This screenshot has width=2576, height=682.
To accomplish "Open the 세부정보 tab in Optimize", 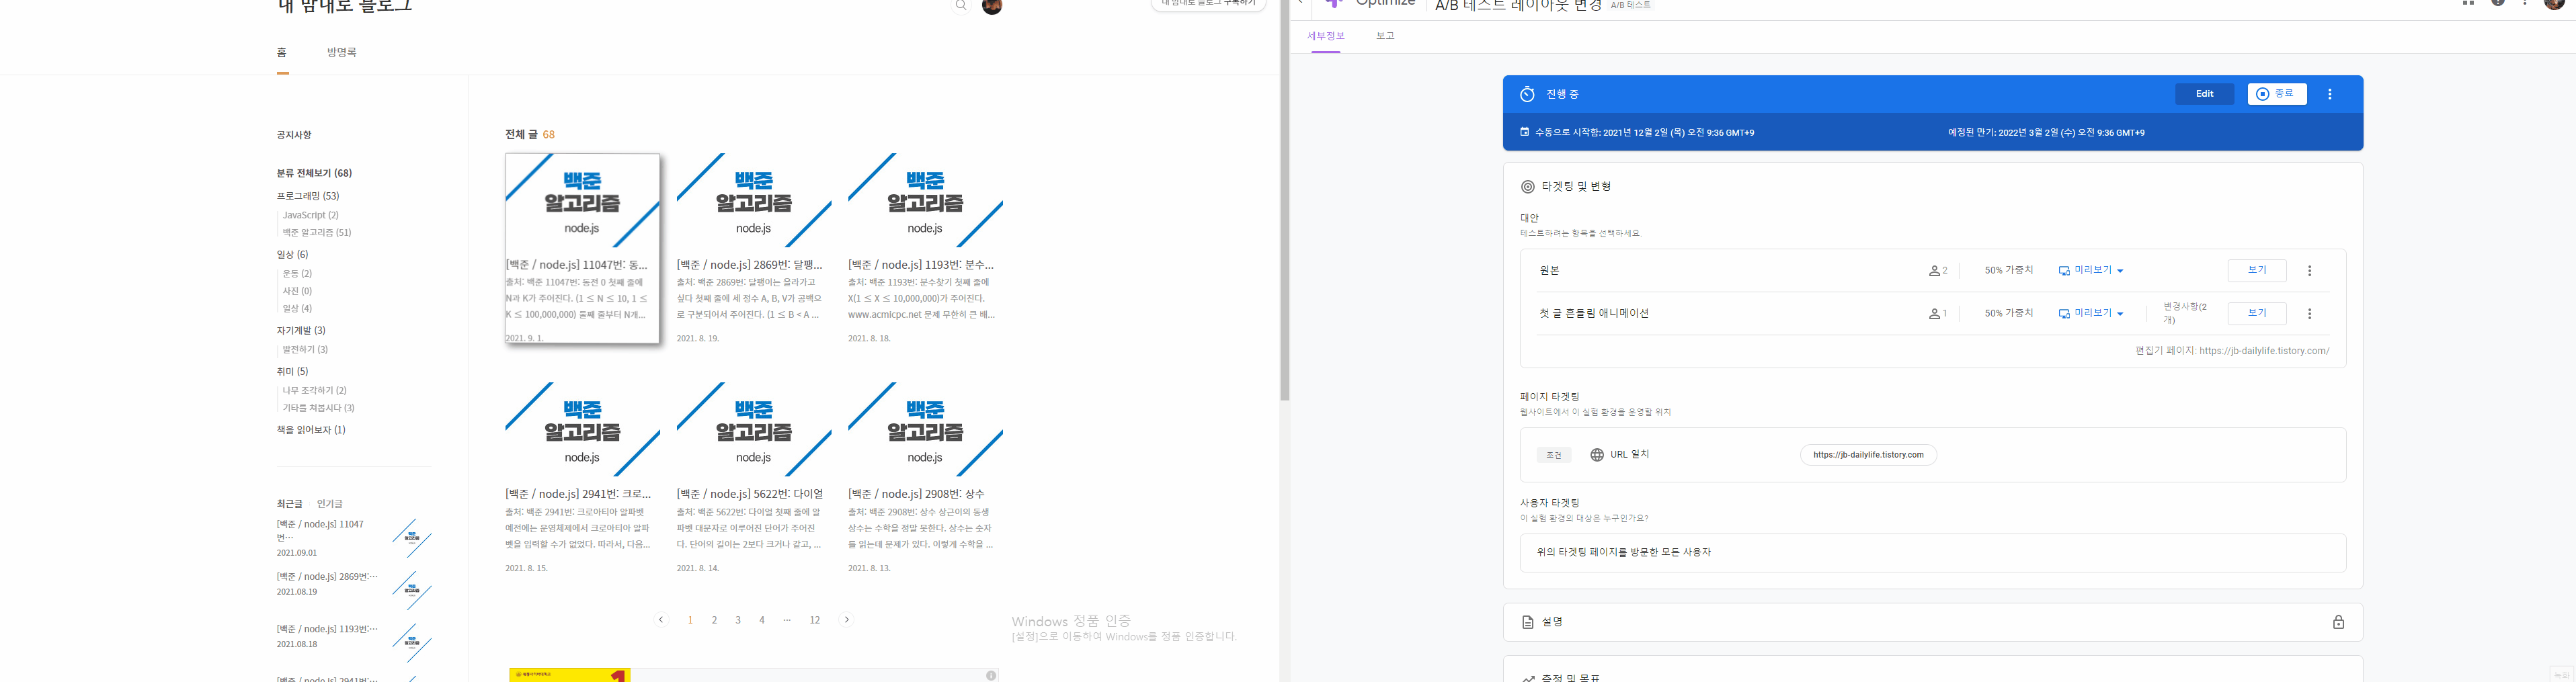I will (1325, 36).
